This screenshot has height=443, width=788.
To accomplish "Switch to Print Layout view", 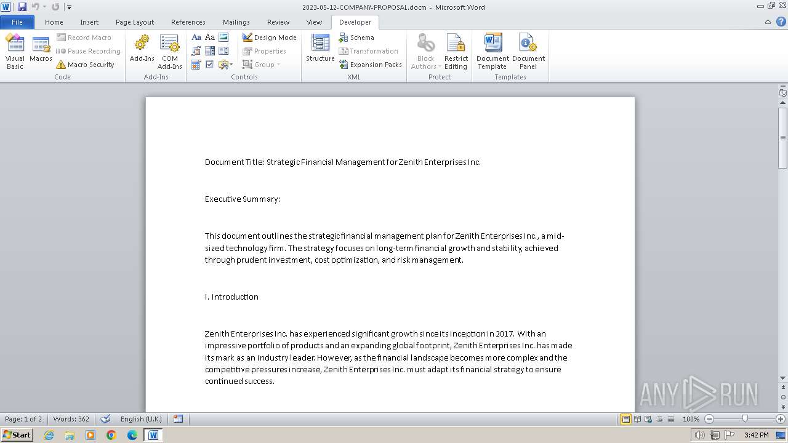I will click(x=625, y=419).
